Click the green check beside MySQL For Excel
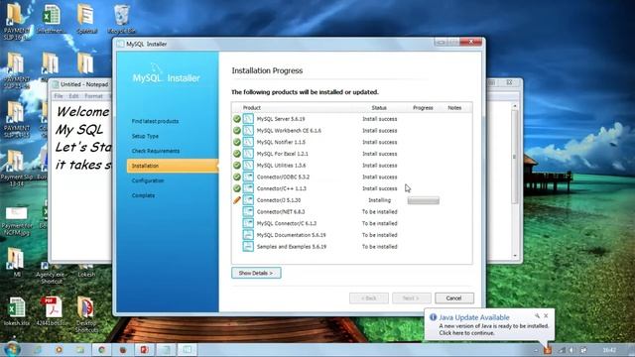This screenshot has width=635, height=357. coord(237,154)
